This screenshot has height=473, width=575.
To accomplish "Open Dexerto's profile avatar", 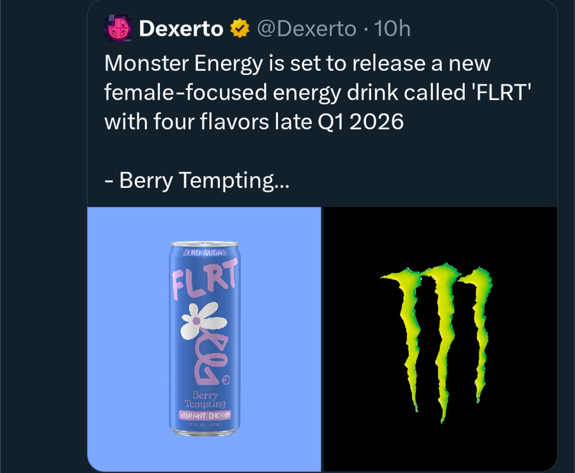I will tap(118, 28).
